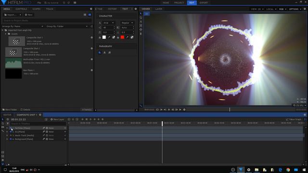Viewport: 308px width, 173px height.
Task: Click the timeline playhead marker
Action: coord(162,124)
